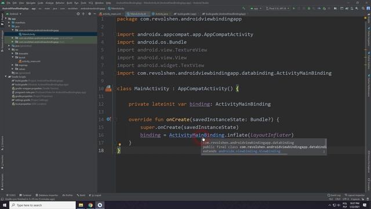Collapse the layout folder

point(13,57)
